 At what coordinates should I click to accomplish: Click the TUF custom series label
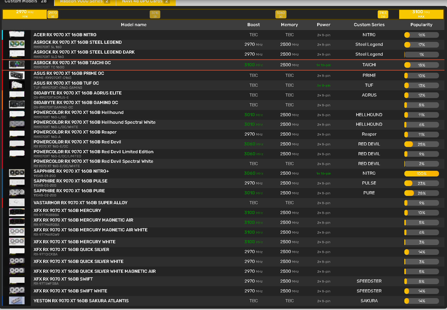369,85
